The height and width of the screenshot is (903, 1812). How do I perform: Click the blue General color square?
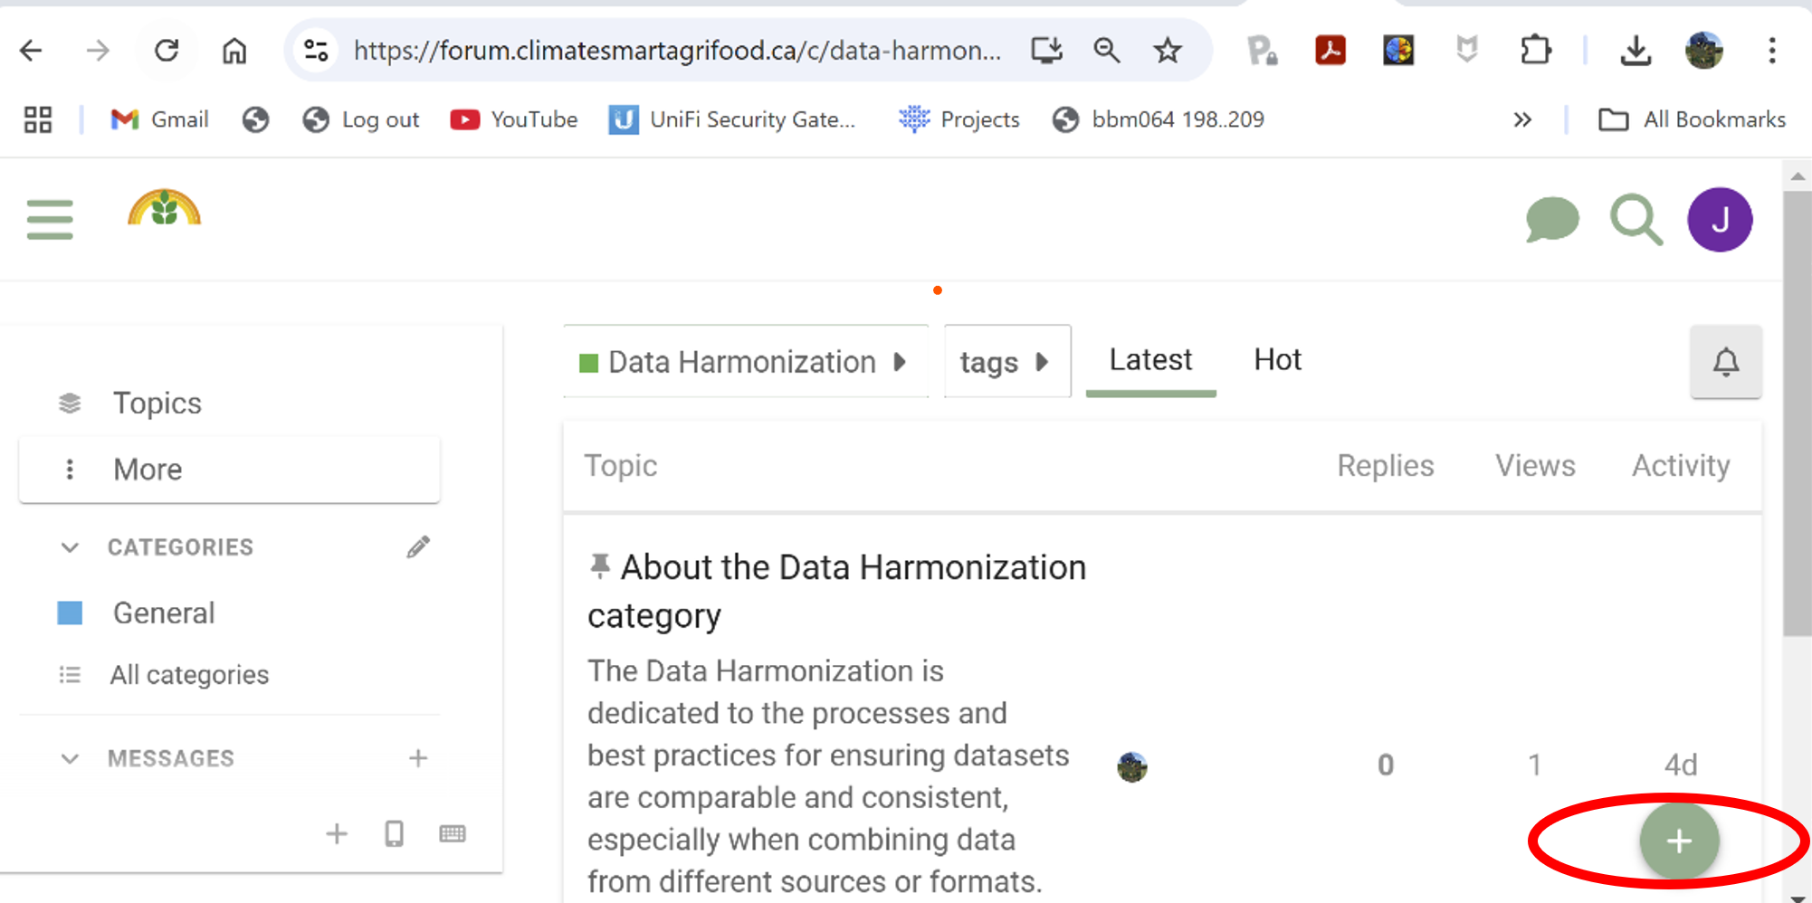pos(70,613)
